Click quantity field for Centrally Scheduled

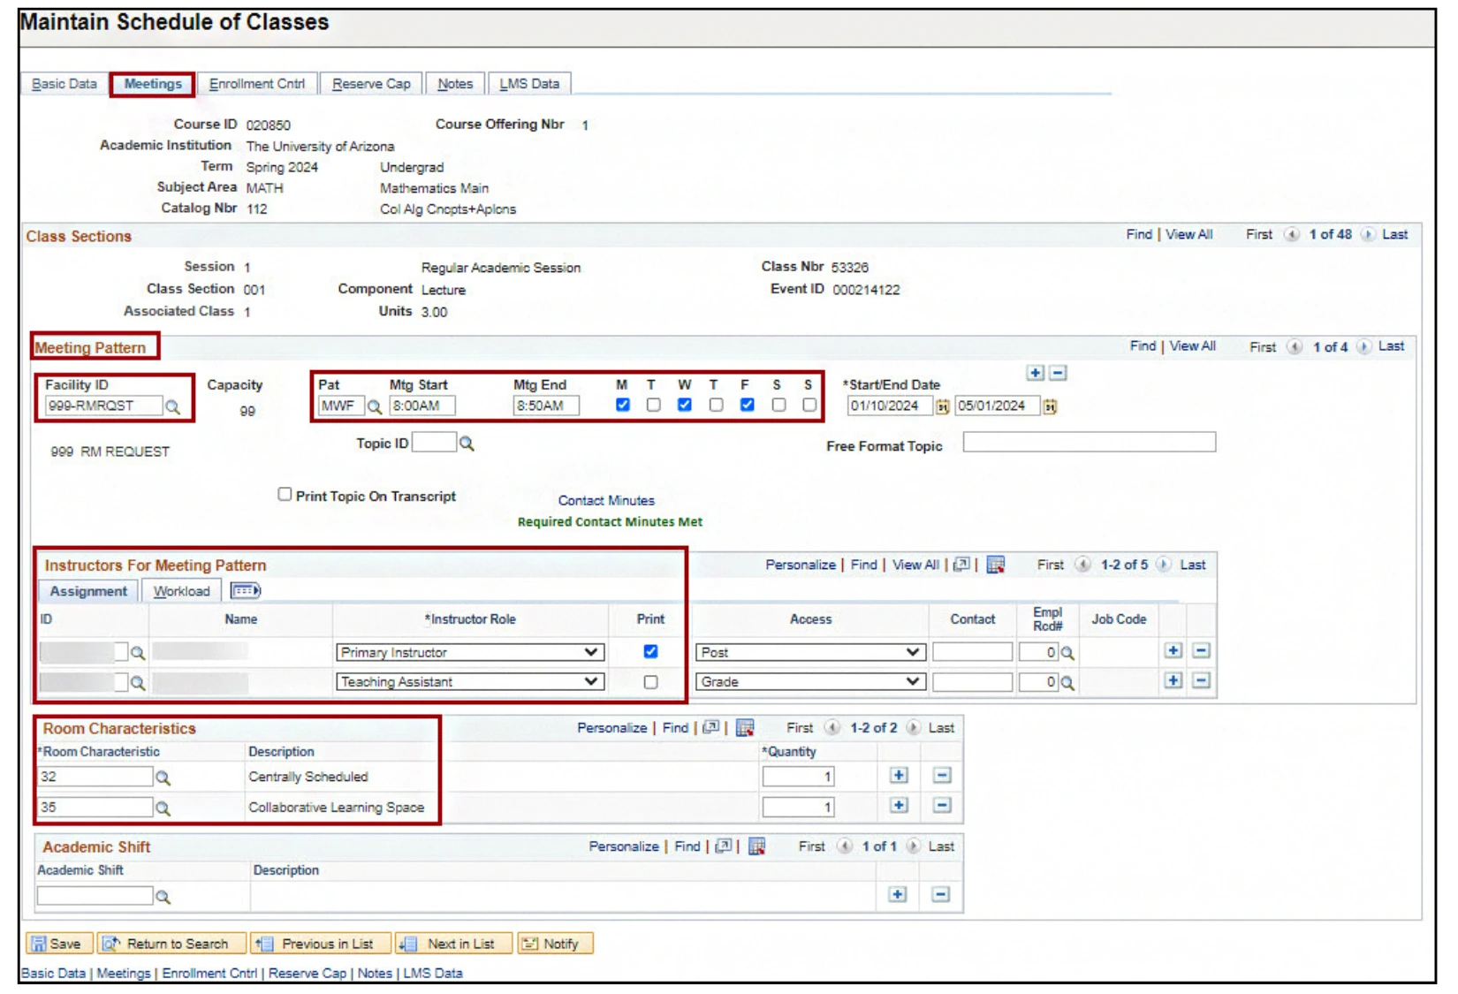(x=799, y=778)
